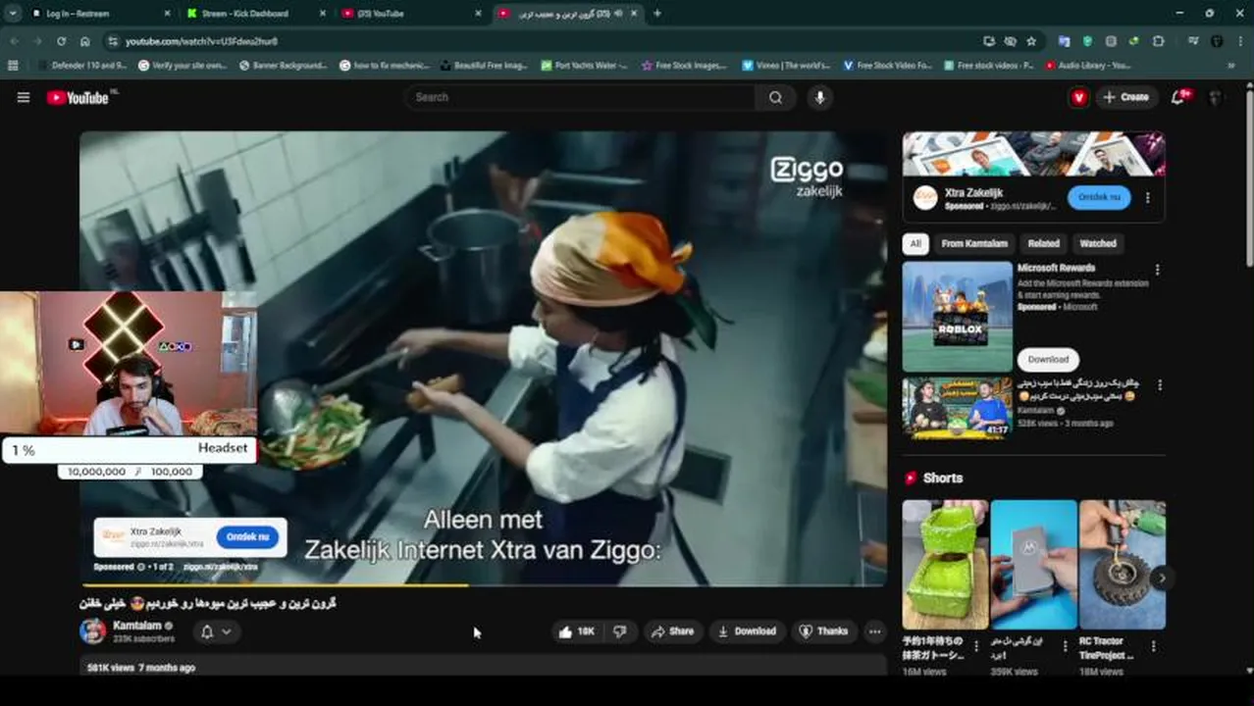Open the bookmarks bar apps grid
The image size is (1254, 706).
13,66
